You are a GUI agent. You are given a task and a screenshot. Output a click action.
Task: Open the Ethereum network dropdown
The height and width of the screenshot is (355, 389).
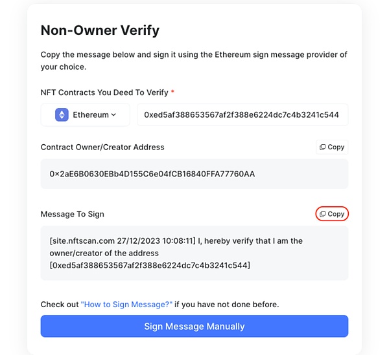[x=86, y=115]
